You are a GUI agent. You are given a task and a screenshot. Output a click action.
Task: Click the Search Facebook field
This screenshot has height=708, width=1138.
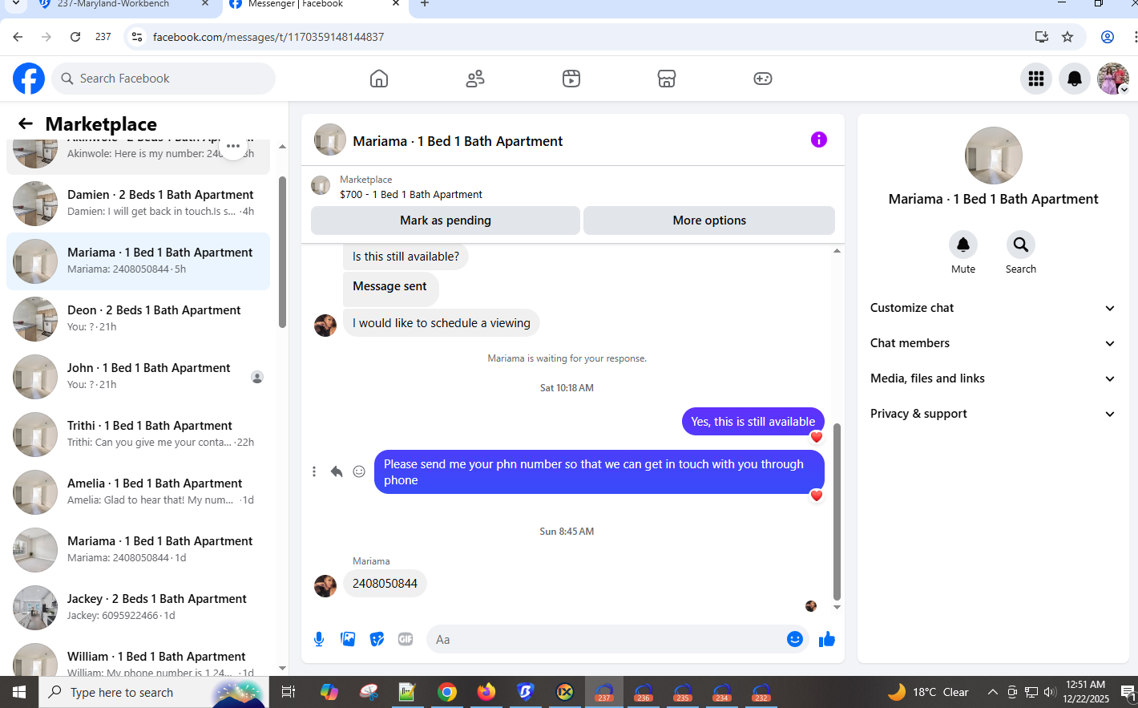coord(163,79)
